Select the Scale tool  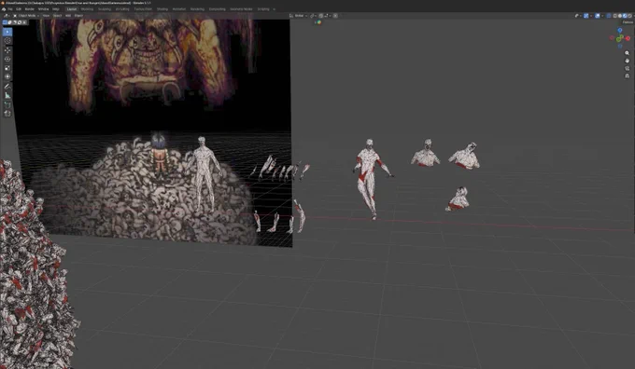tap(7, 68)
